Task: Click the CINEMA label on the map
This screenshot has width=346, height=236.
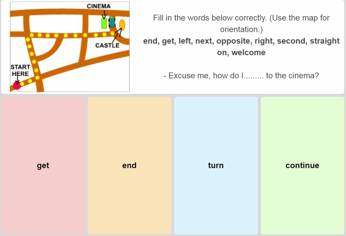Action: tap(98, 6)
